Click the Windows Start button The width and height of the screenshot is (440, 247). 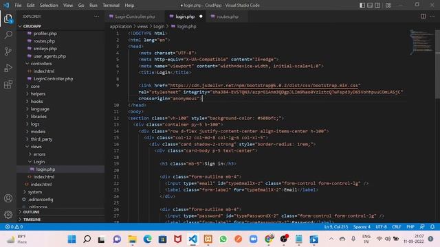[x=71, y=239]
